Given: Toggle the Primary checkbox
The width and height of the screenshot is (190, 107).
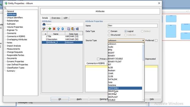Looking at the screenshot, I should (x=98, y=59).
